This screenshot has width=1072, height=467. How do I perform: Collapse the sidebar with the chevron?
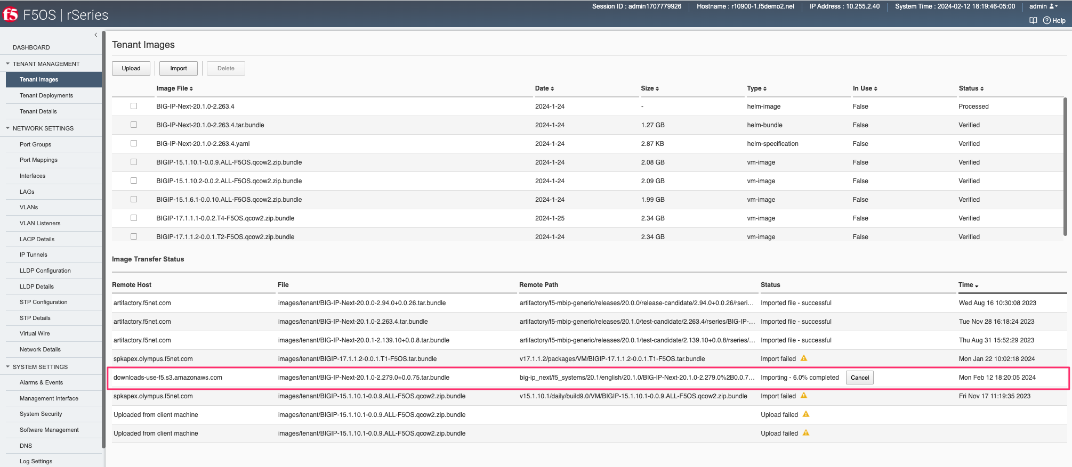[96, 35]
